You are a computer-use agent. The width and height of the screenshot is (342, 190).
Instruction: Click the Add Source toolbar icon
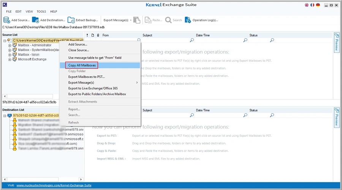click(x=7, y=20)
